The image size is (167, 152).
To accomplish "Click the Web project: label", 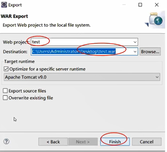I will pos(16,42).
